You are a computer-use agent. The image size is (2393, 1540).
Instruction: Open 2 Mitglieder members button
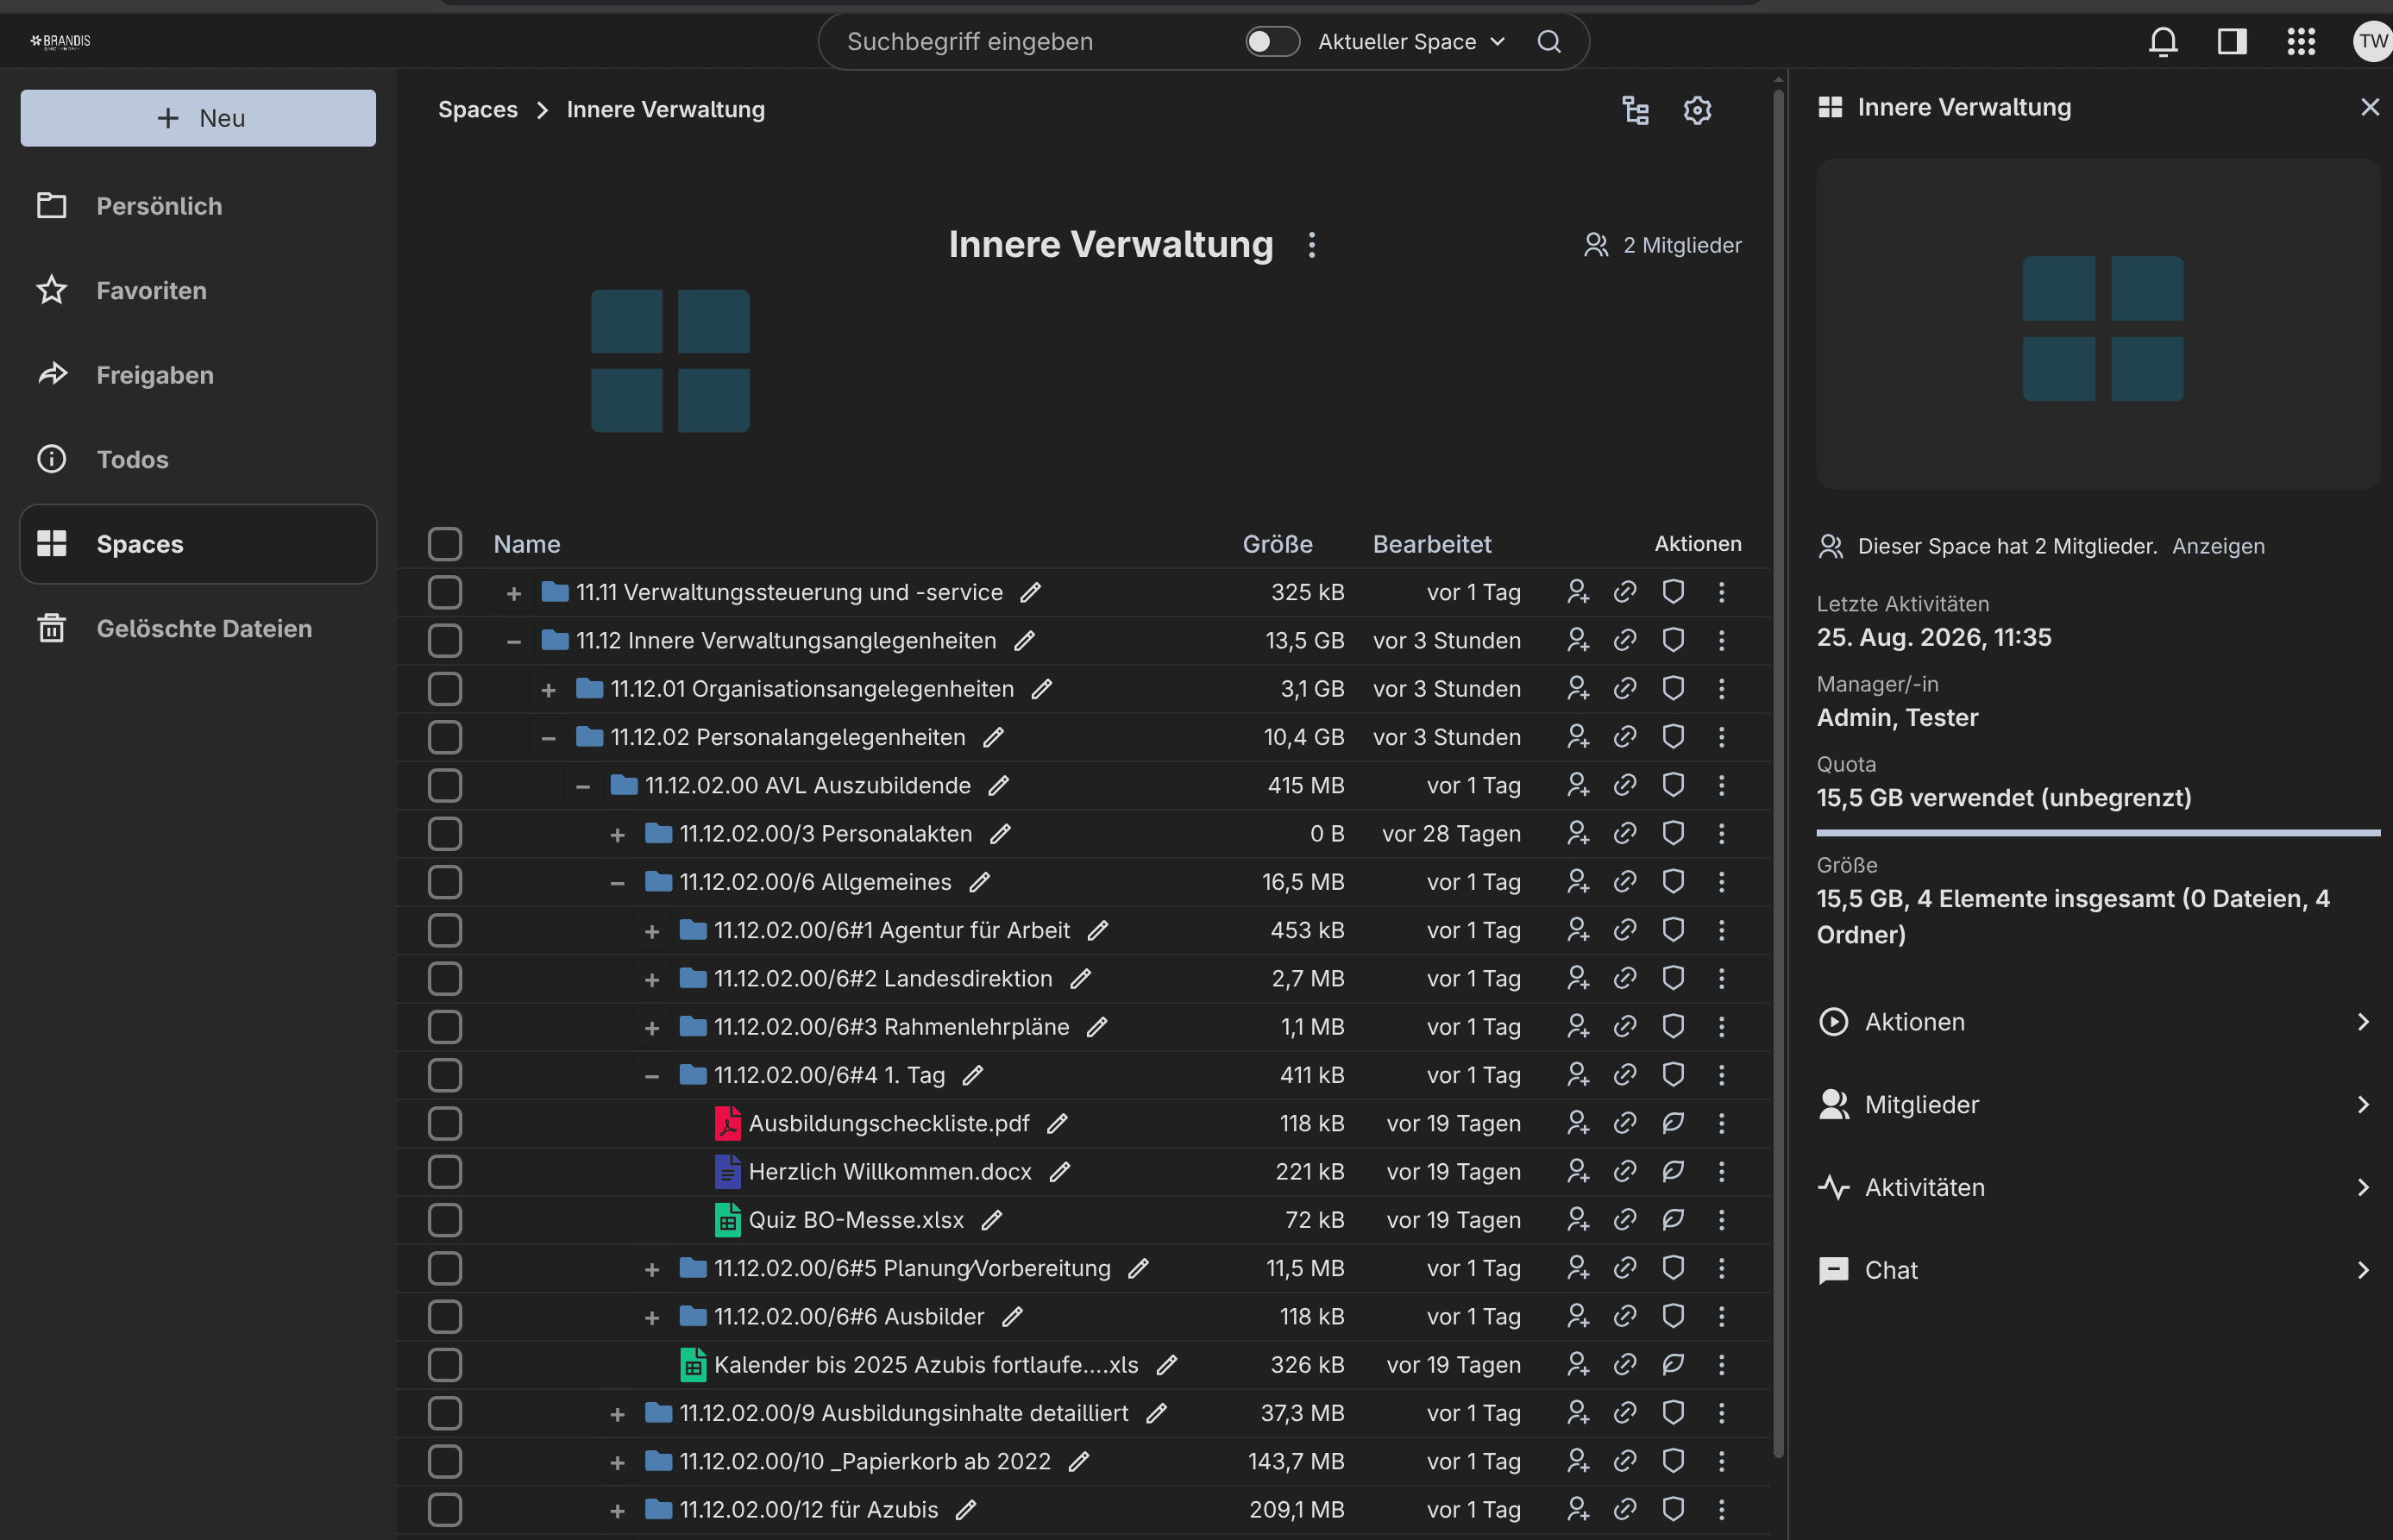(x=1661, y=245)
